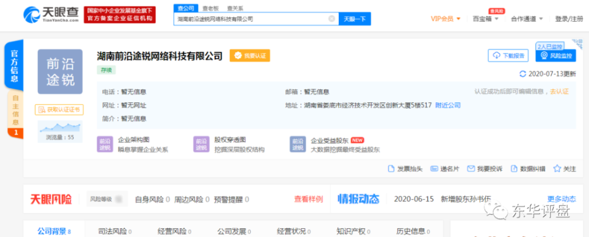Click the 天眼查 logo
Viewport: 589px width, 237px height.
51,15
